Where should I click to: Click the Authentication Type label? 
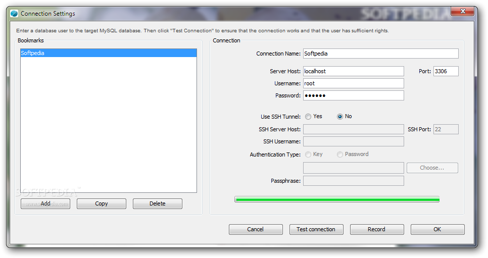tap(275, 154)
